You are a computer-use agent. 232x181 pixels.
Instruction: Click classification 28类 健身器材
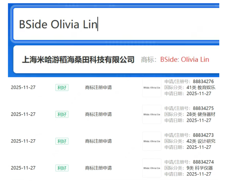201,114
